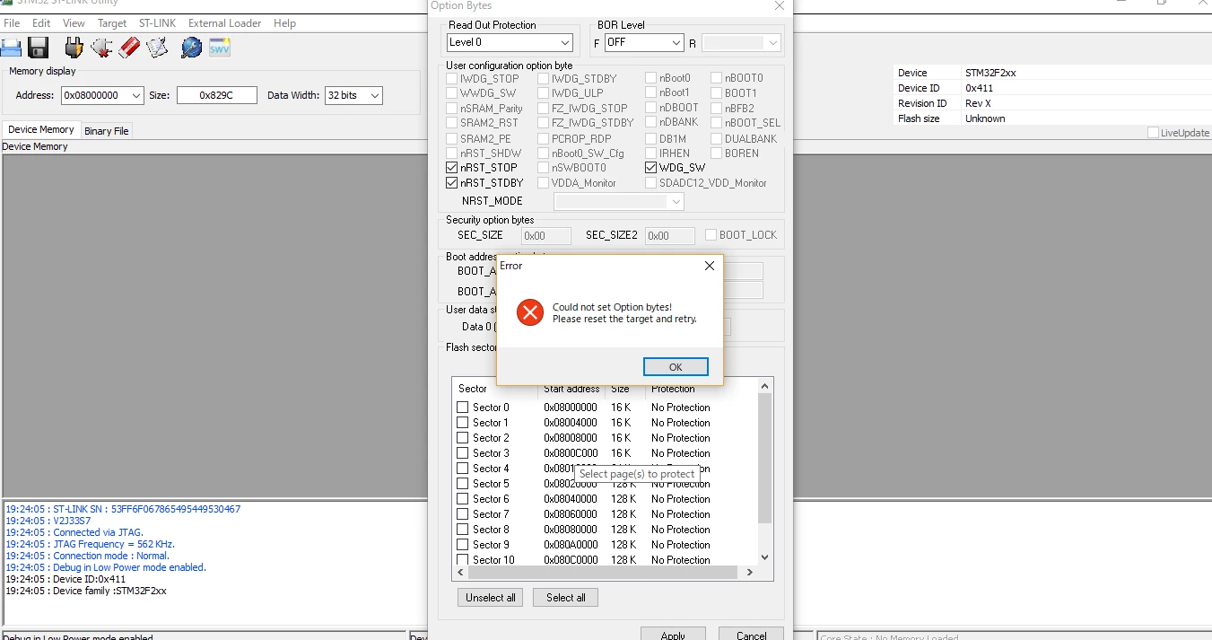Check the Sector 2 protection checkbox

point(463,438)
